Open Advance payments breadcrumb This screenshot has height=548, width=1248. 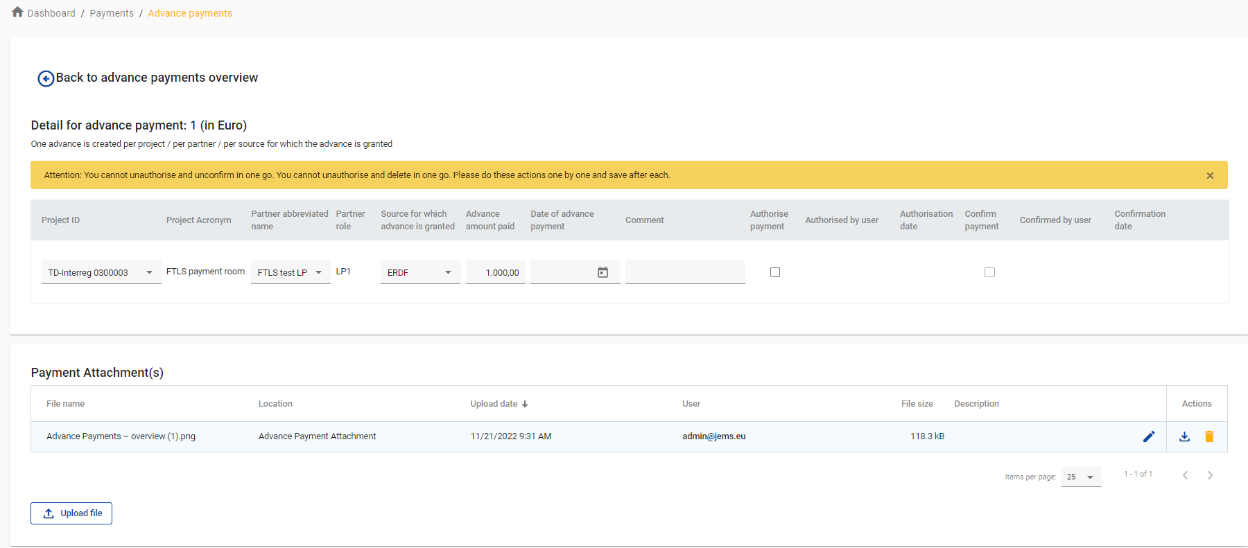pyautogui.click(x=190, y=13)
